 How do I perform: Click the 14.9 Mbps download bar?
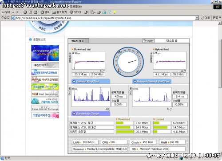[x=125, y=127]
